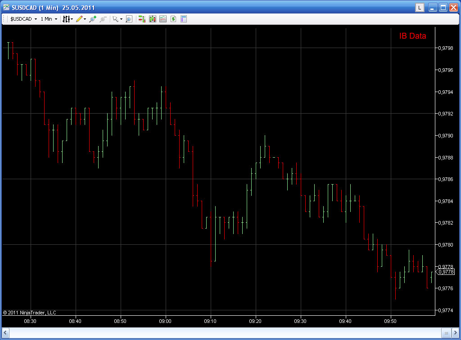Image resolution: width=461 pixels, height=340 pixels.
Task: Open the $USDCAD instrument dropdown
Action: tap(23, 19)
